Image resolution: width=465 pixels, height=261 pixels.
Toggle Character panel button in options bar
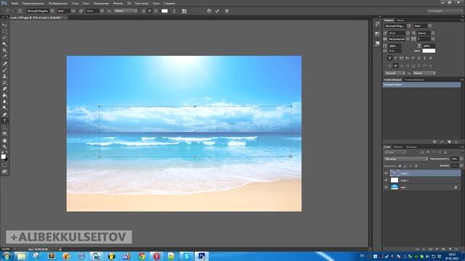pos(184,11)
